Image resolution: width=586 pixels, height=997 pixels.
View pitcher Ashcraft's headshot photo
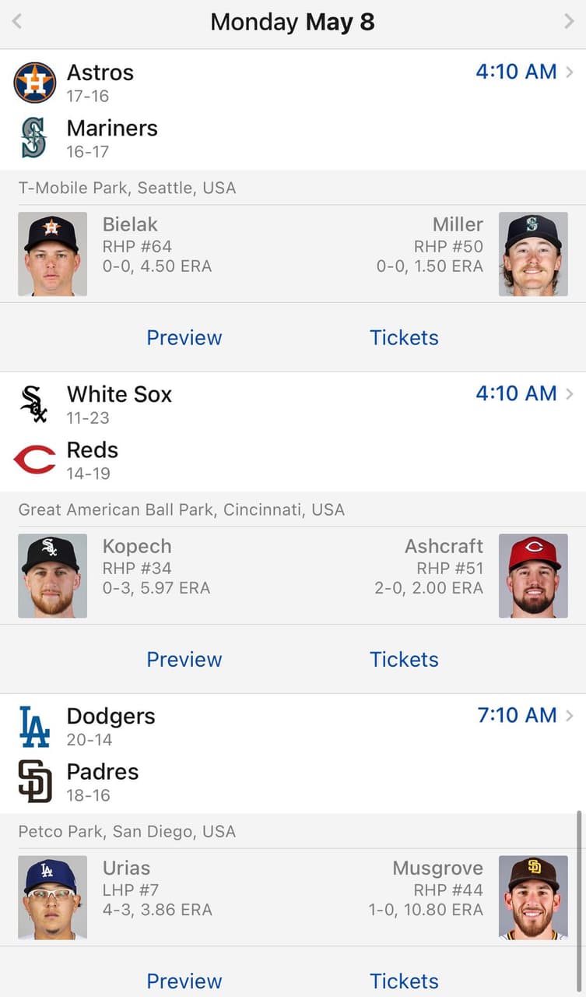tap(533, 576)
